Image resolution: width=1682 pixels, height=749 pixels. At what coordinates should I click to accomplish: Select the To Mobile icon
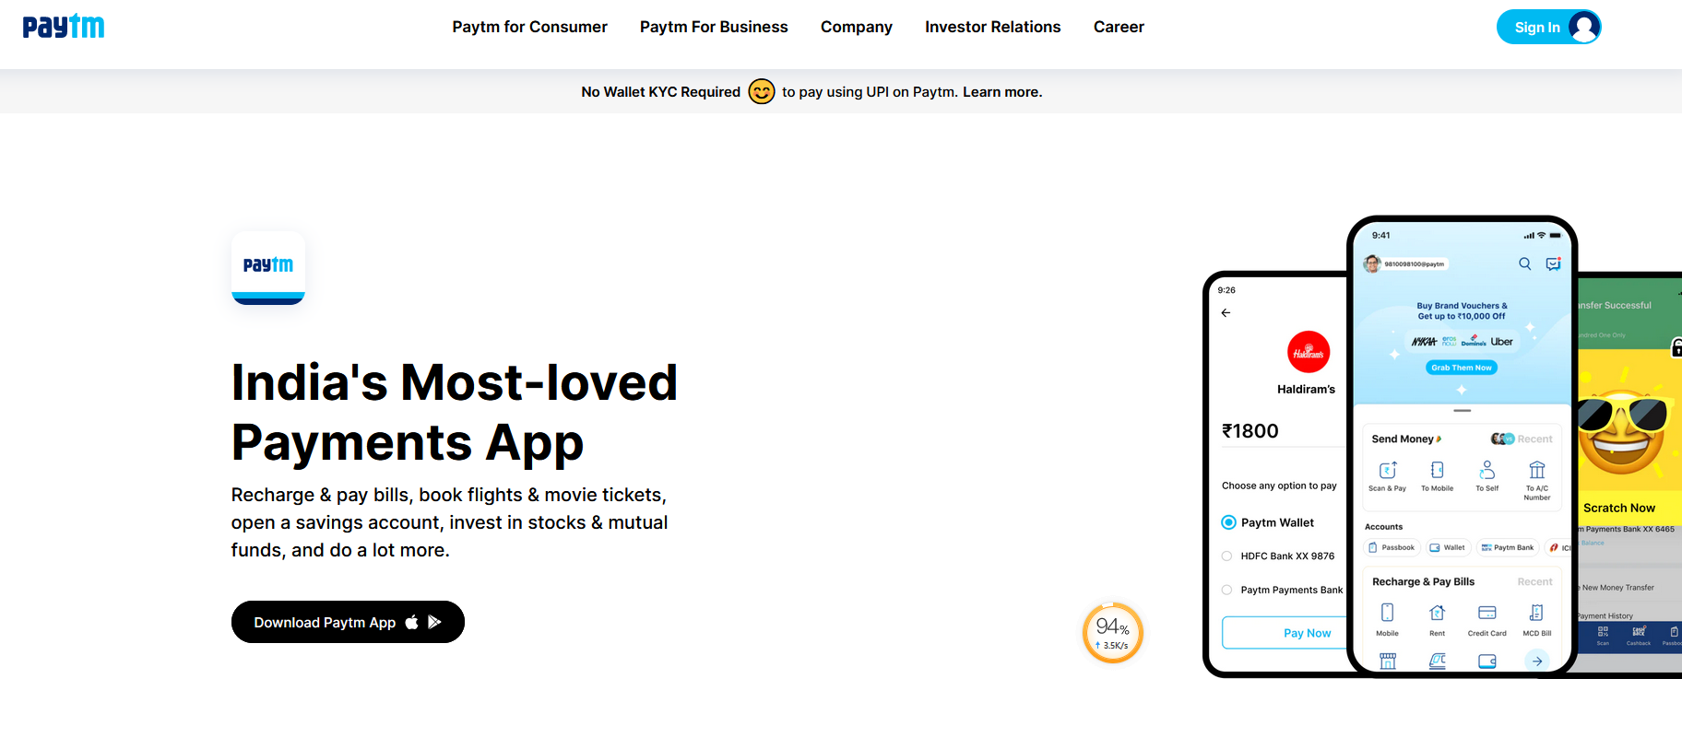click(x=1437, y=470)
